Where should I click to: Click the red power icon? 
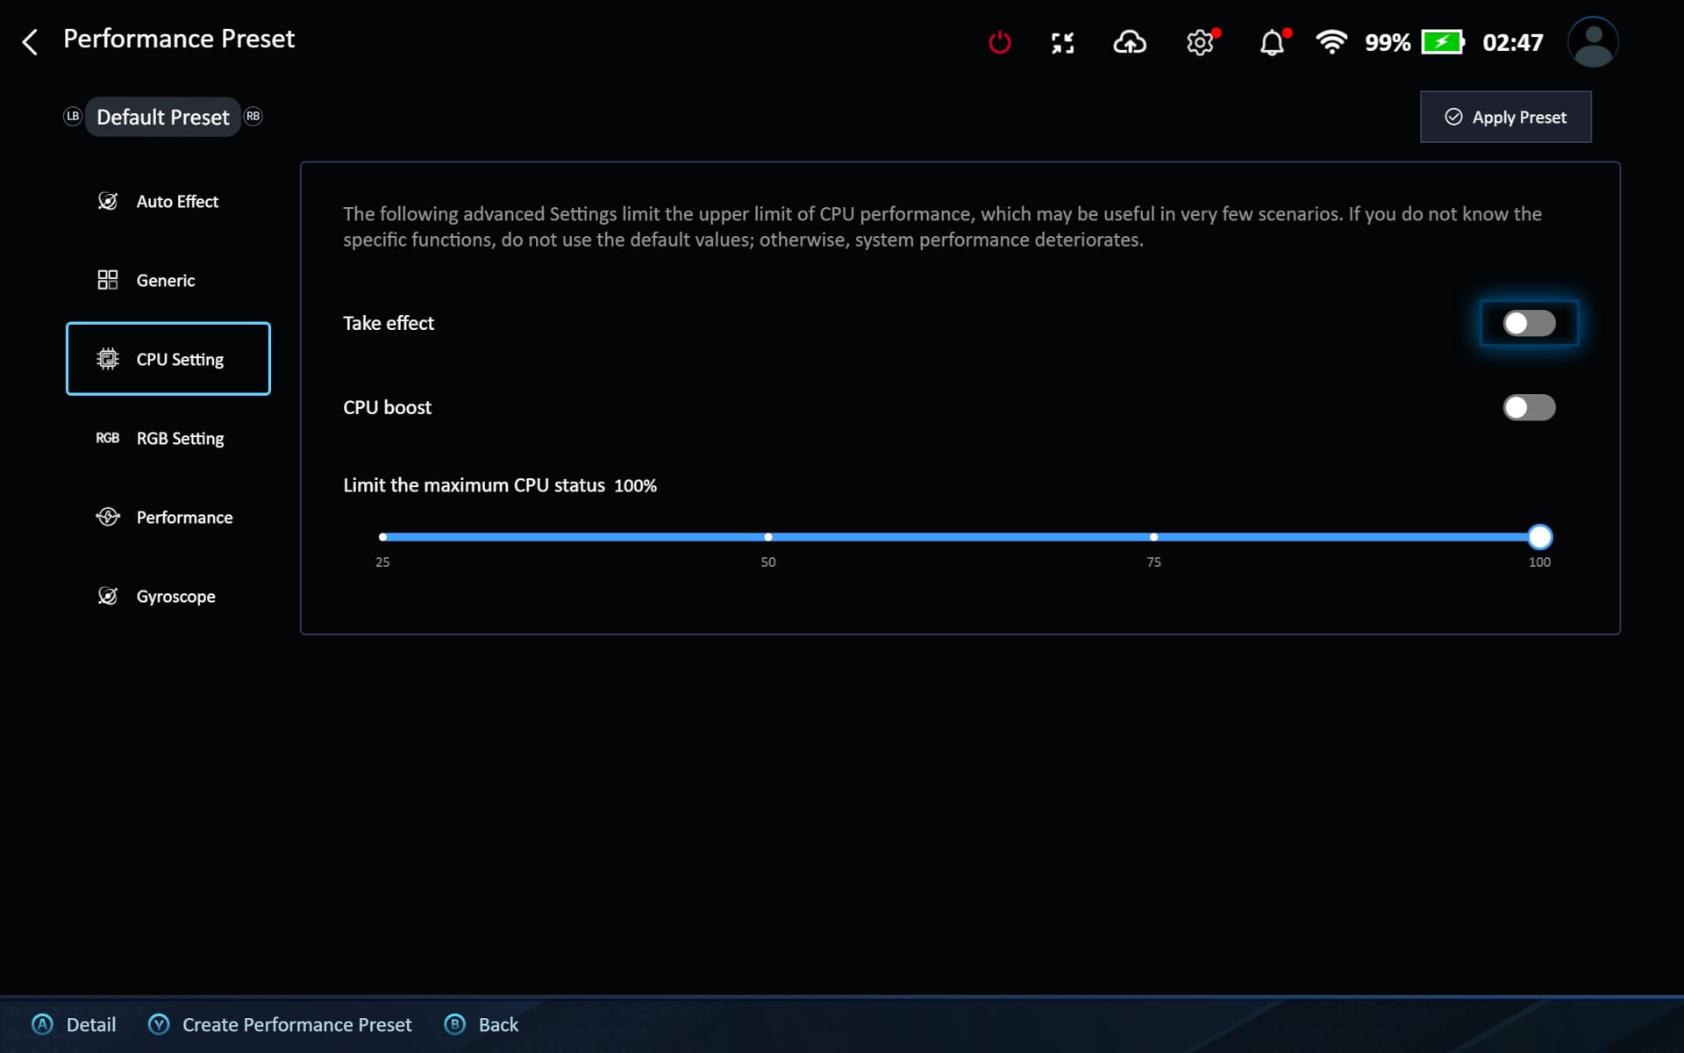pos(999,42)
